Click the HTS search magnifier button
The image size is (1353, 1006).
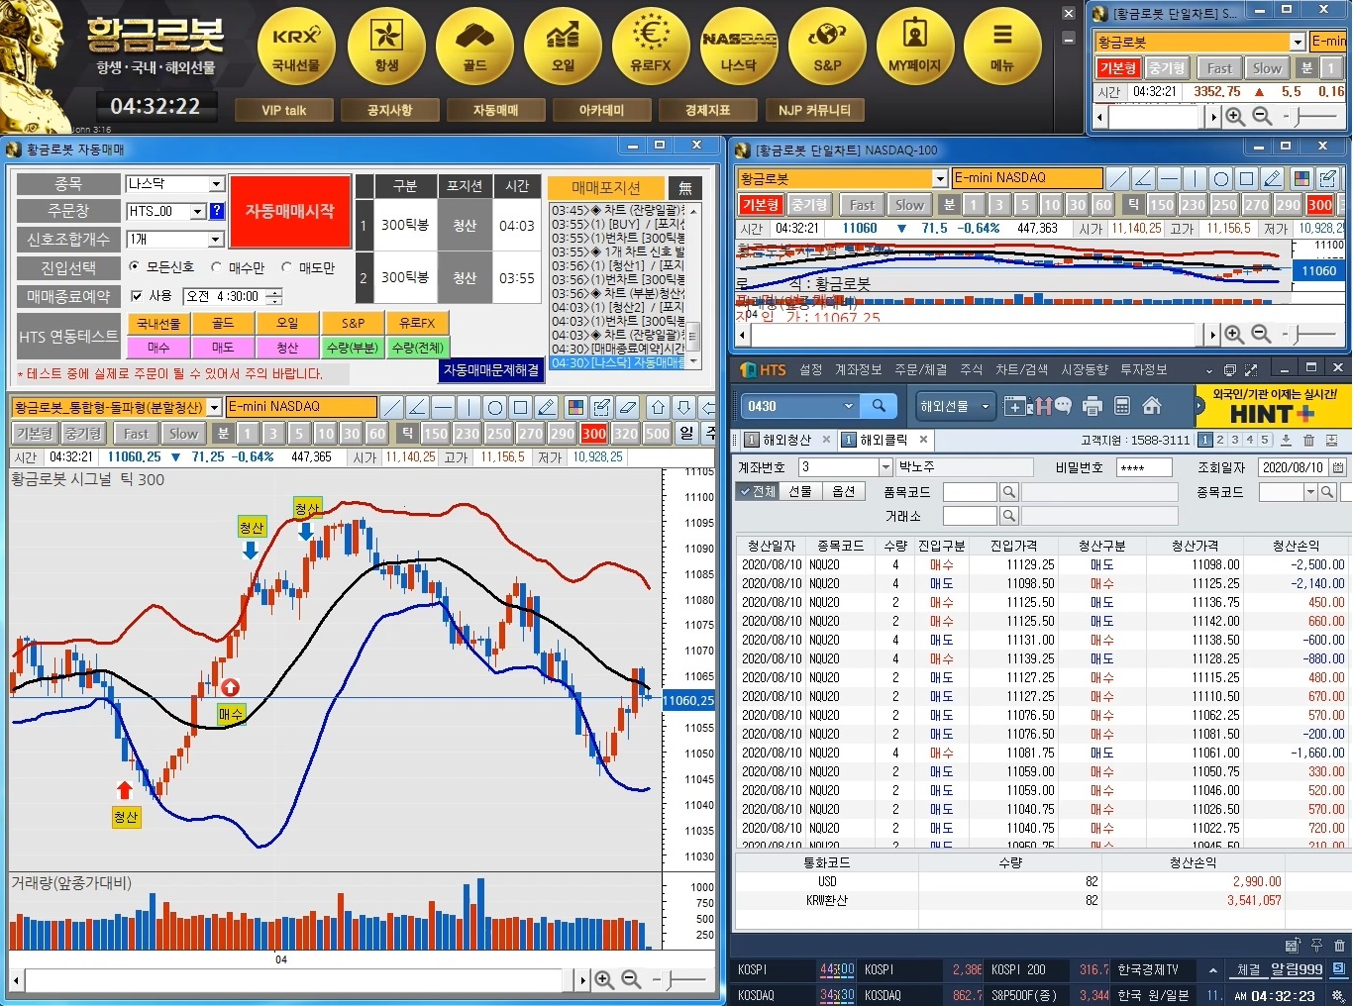point(879,406)
